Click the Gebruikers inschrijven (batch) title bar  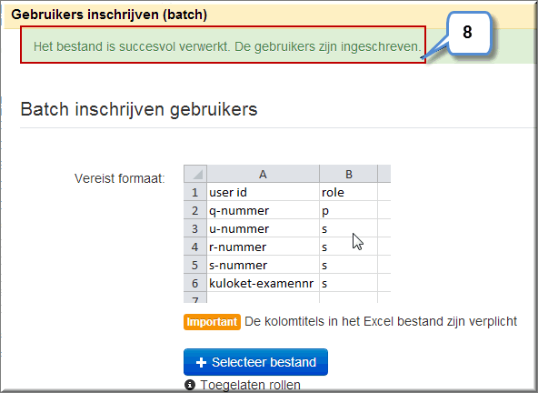coord(269,15)
